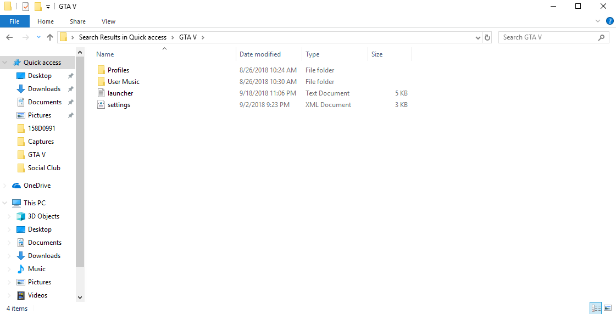Click date '9/18/2018 11:06 PM'
Image resolution: width=616 pixels, height=314 pixels.
tap(268, 93)
